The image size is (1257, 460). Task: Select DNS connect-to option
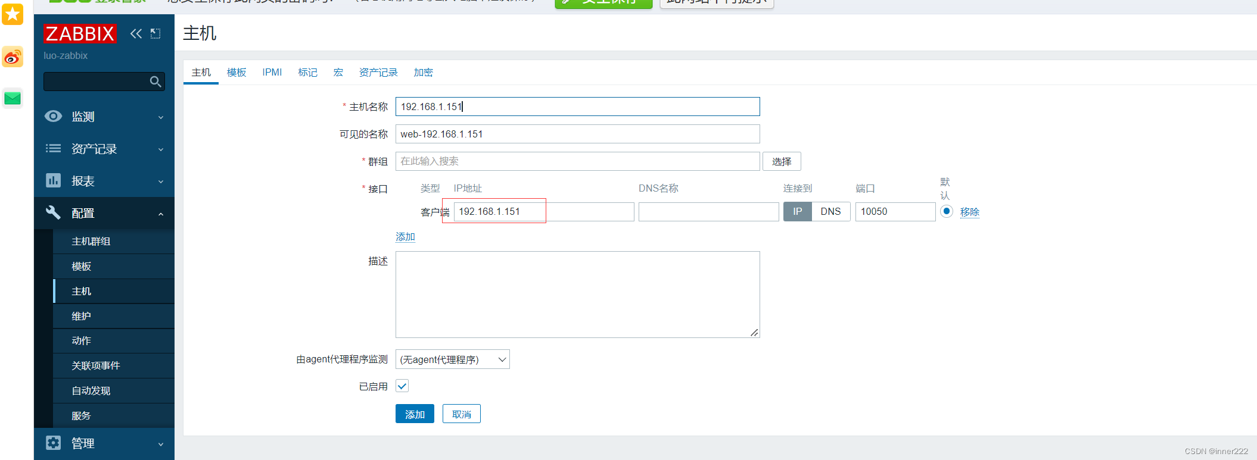coord(831,212)
